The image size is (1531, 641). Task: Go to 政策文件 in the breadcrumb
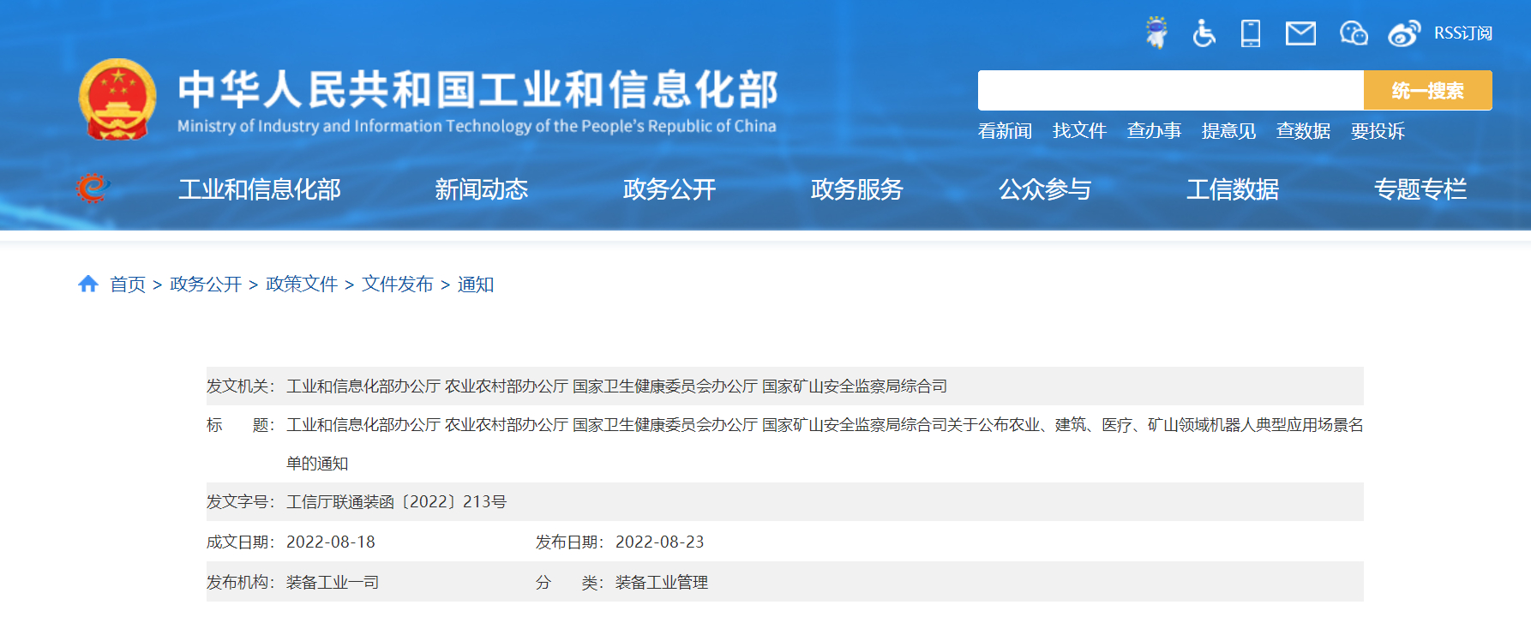302,285
